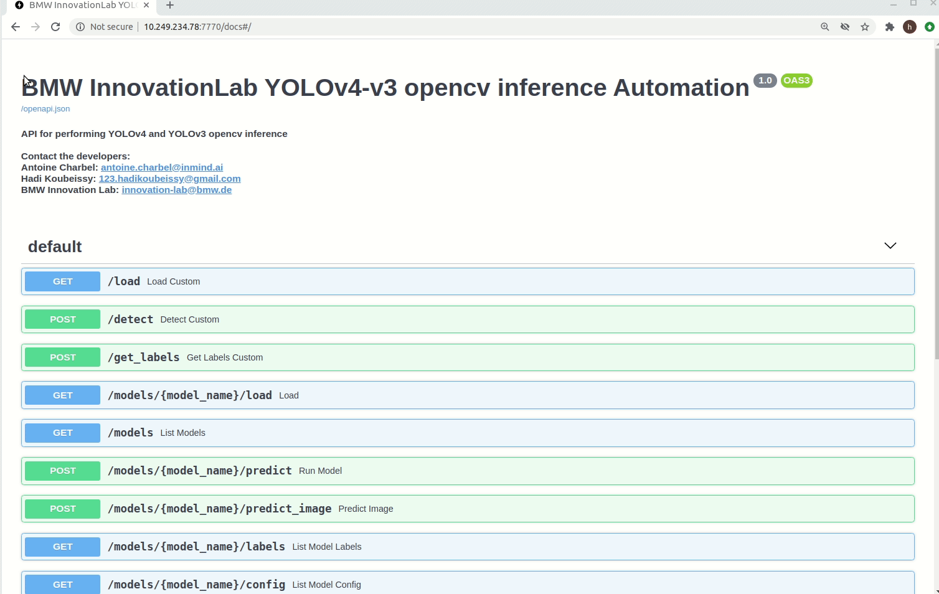Click the browser forward arrow

click(35, 27)
